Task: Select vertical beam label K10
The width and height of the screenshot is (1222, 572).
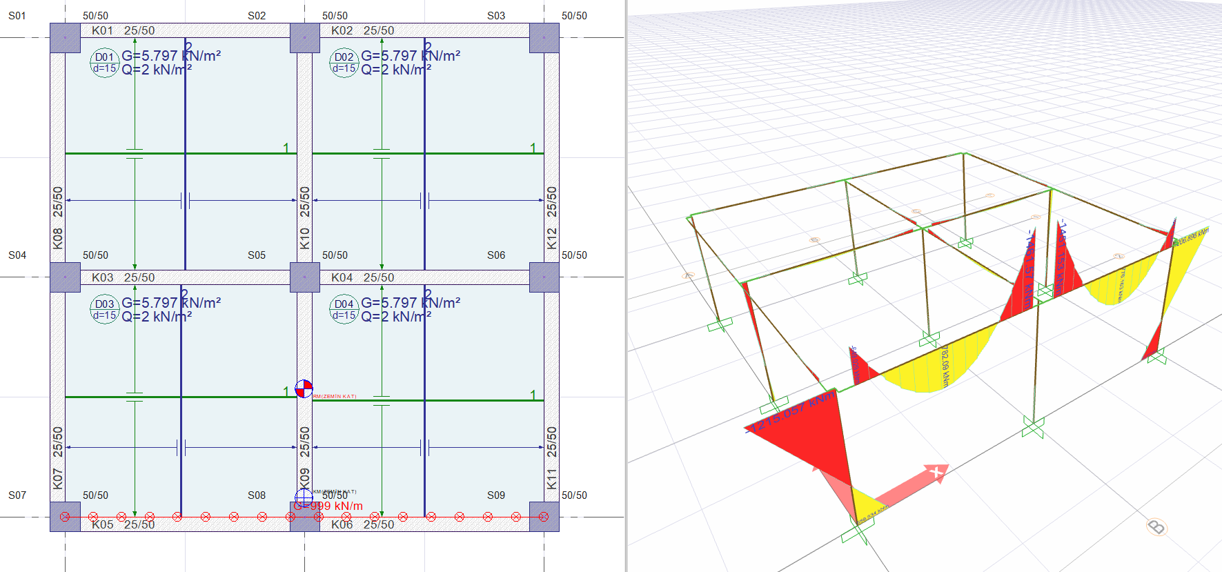Action: point(304,238)
